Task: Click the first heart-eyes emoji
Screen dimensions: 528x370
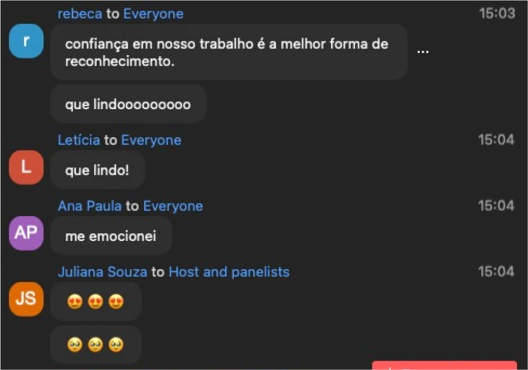Action: point(74,301)
